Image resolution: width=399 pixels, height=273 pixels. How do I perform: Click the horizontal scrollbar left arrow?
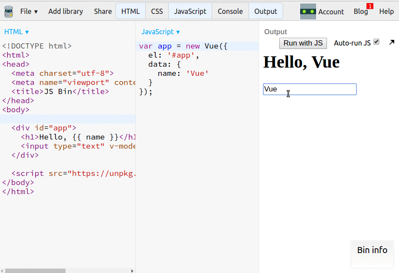tap(2, 271)
